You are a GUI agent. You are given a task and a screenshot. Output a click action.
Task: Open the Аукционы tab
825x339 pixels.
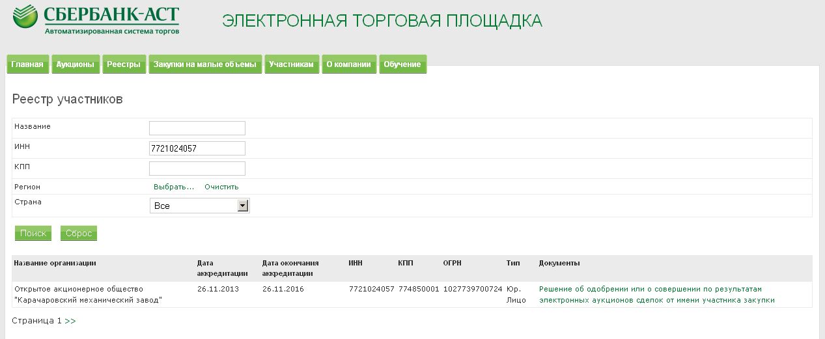tap(76, 64)
